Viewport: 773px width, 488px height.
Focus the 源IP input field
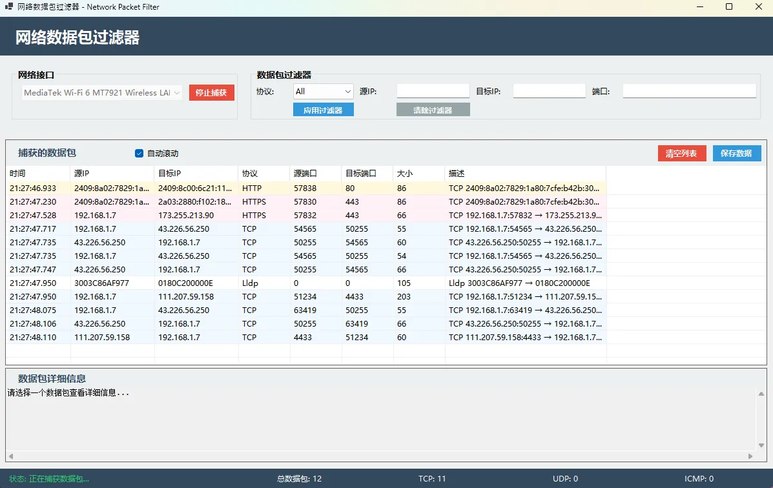pos(433,91)
